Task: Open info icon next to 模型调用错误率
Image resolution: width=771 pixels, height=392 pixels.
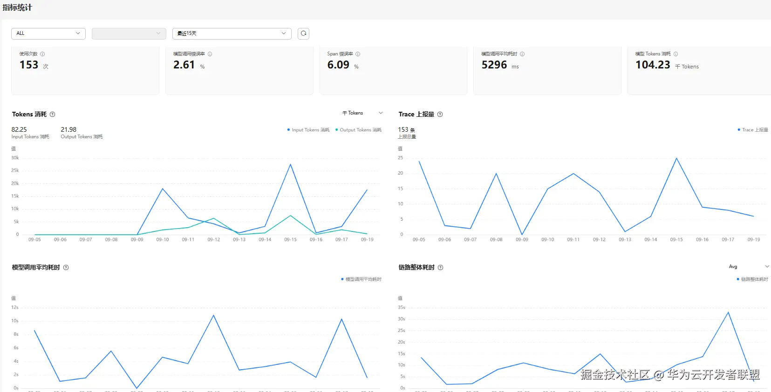Action: 210,54
